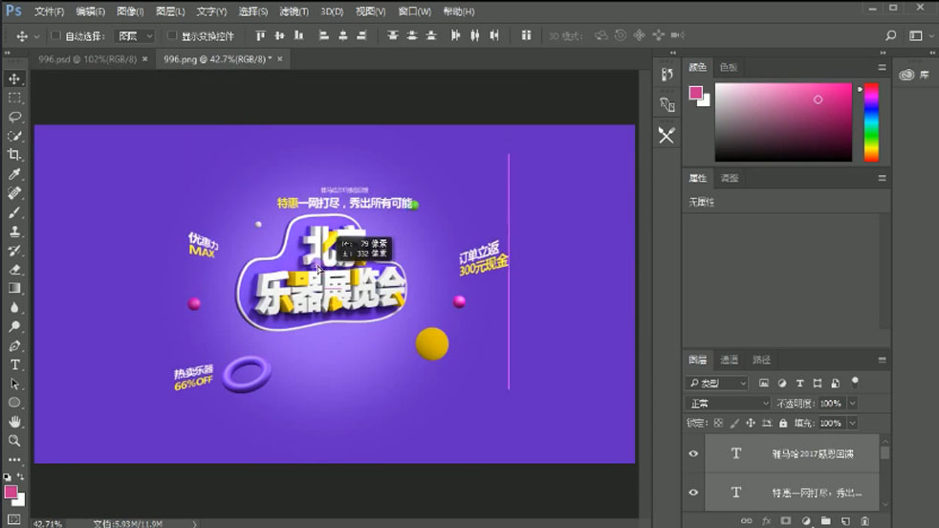Click new adjustment layer icon
Screen dimensions: 939x528
point(806,520)
